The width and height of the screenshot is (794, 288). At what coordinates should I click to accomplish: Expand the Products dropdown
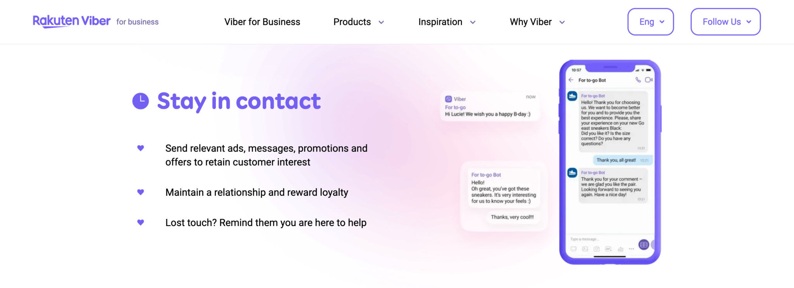(x=358, y=22)
